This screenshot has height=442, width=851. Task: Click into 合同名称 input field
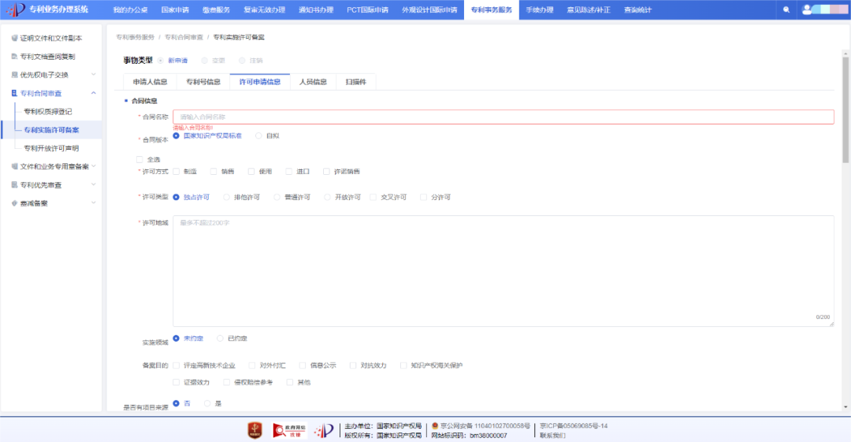point(503,117)
